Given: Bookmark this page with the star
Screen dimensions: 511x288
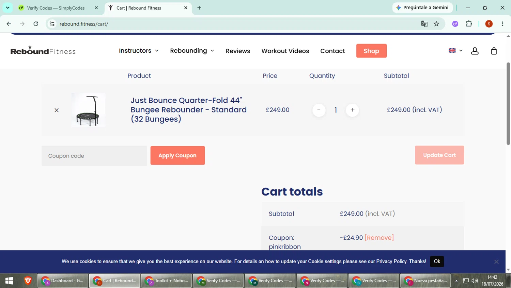Looking at the screenshot, I should 436,24.
